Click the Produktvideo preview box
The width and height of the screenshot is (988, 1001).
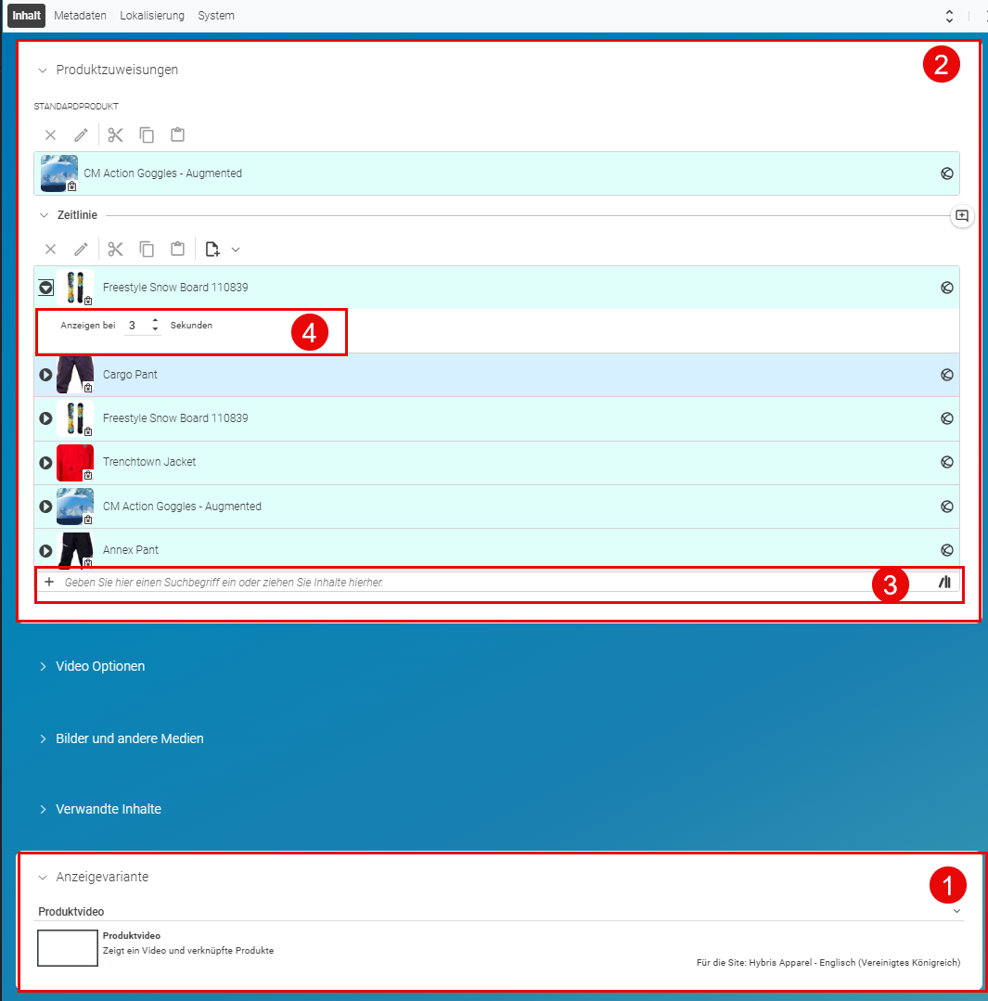point(68,948)
